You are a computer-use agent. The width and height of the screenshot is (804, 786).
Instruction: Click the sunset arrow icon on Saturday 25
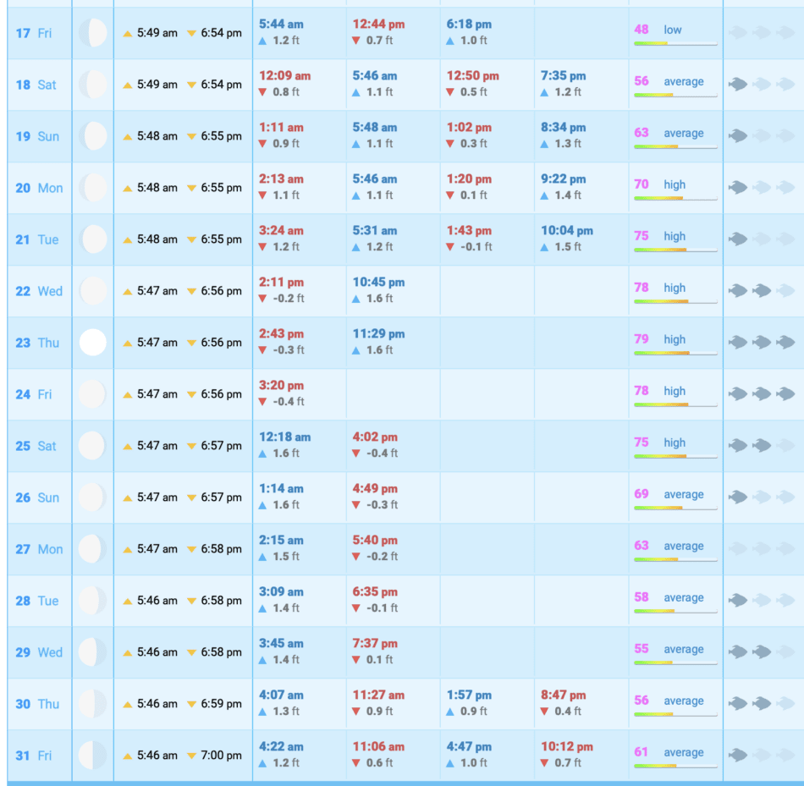[192, 446]
